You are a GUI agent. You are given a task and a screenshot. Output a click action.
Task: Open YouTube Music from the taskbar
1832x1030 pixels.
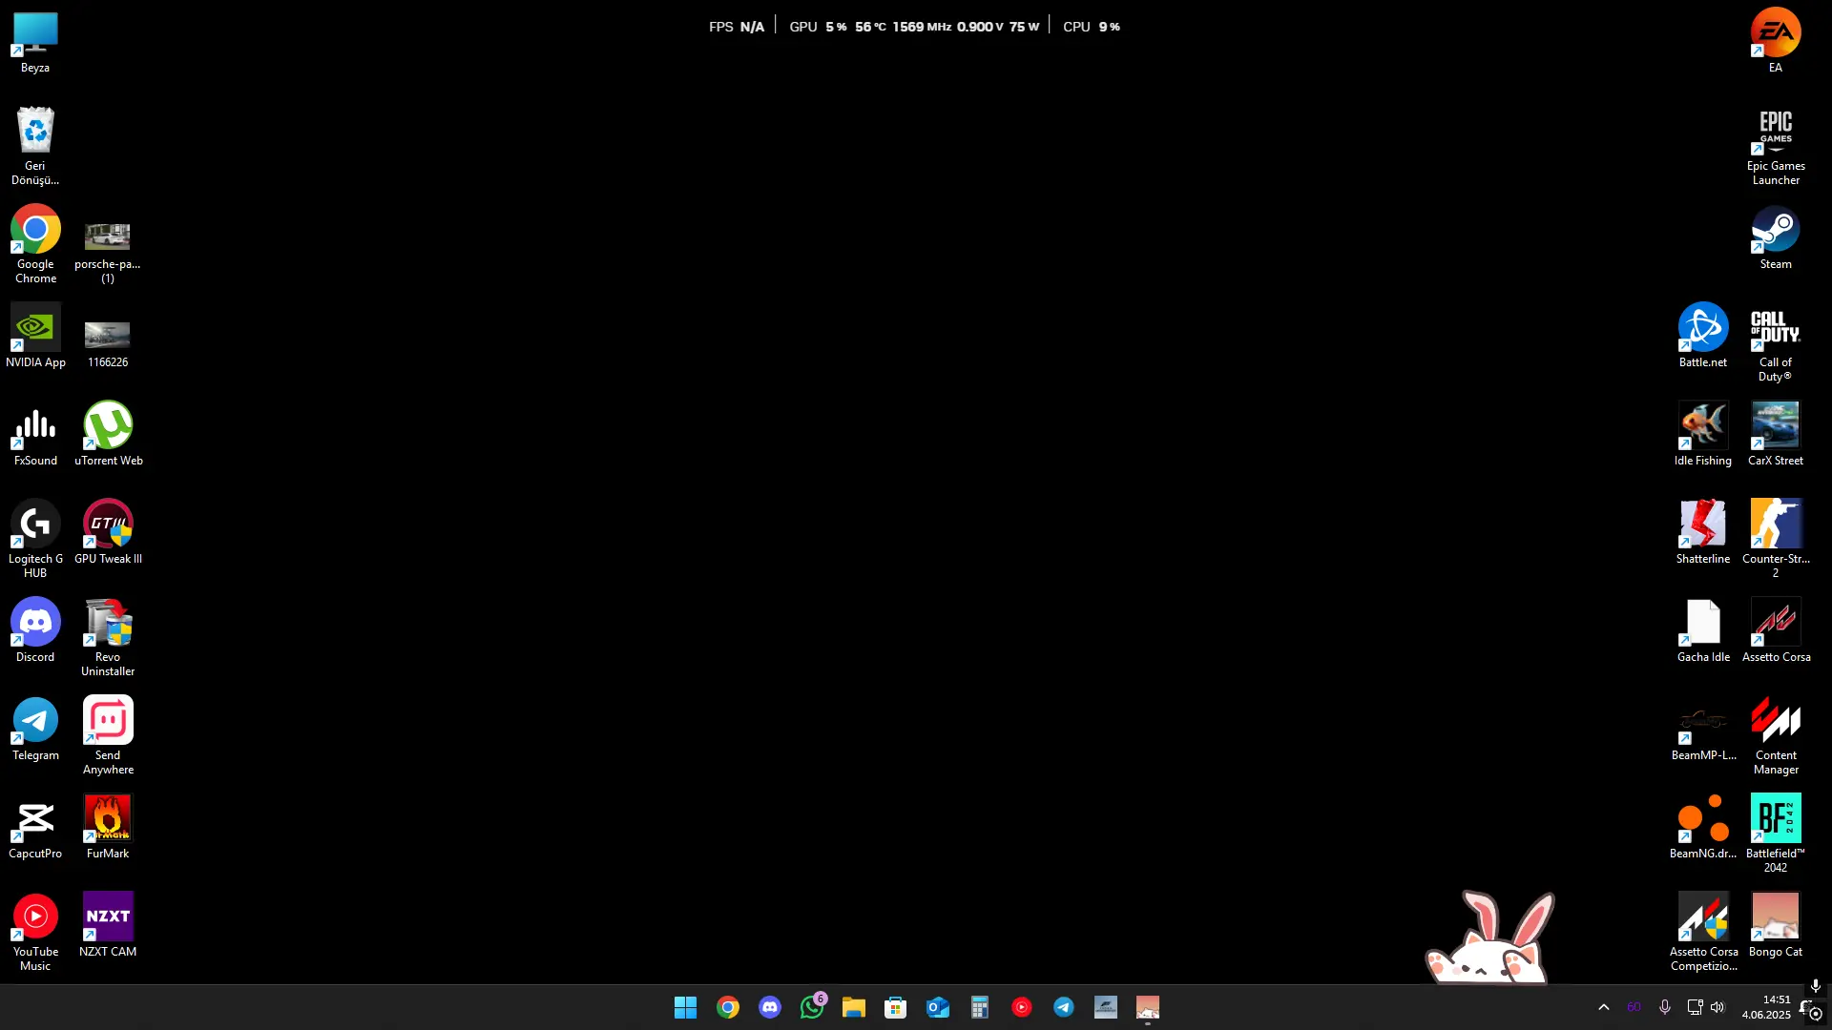(1021, 1007)
